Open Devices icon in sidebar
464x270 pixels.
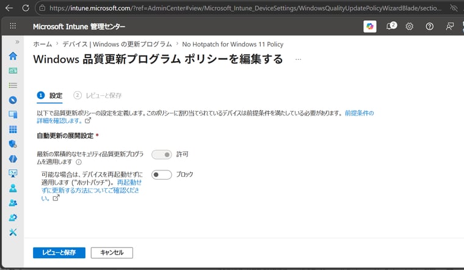(13, 115)
